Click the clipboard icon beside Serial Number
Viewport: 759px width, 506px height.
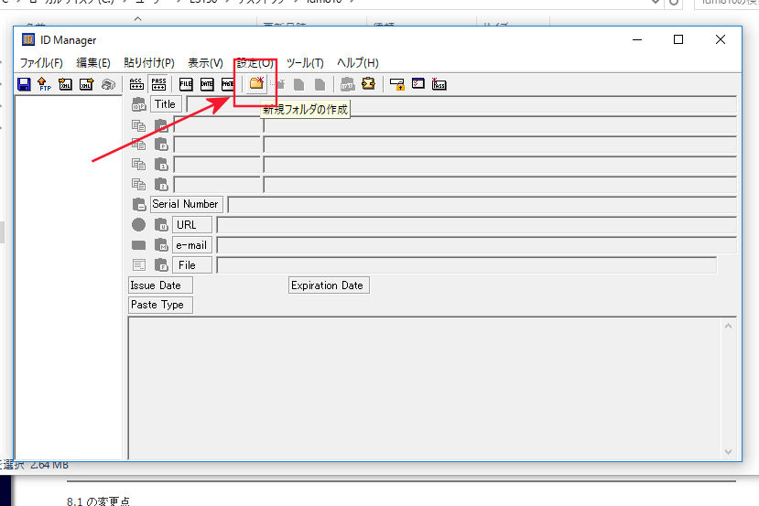(139, 204)
